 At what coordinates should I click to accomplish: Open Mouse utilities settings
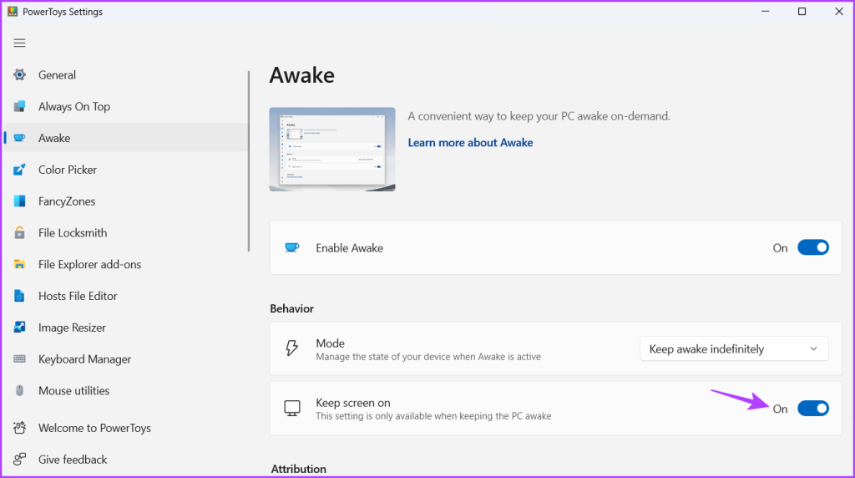[125, 391]
